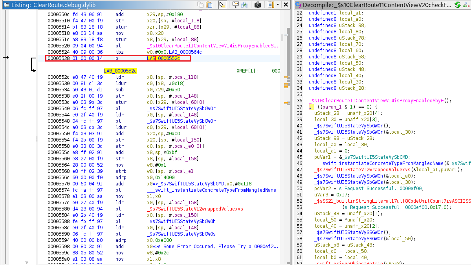This screenshot has width=471, height=265.
Task: Toggle mouse hover popups cursor button
Action: pyautogui.click(x=222, y=5)
